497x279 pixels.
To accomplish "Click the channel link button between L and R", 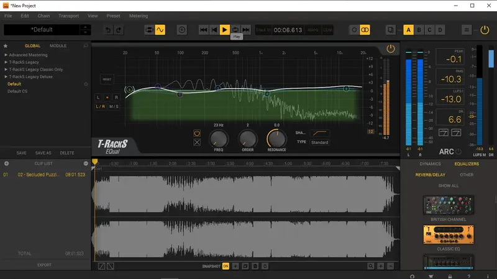I will click(x=107, y=97).
